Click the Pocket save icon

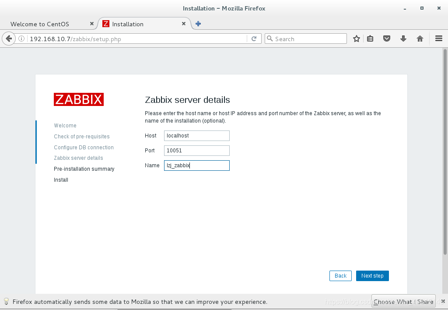pyautogui.click(x=387, y=39)
